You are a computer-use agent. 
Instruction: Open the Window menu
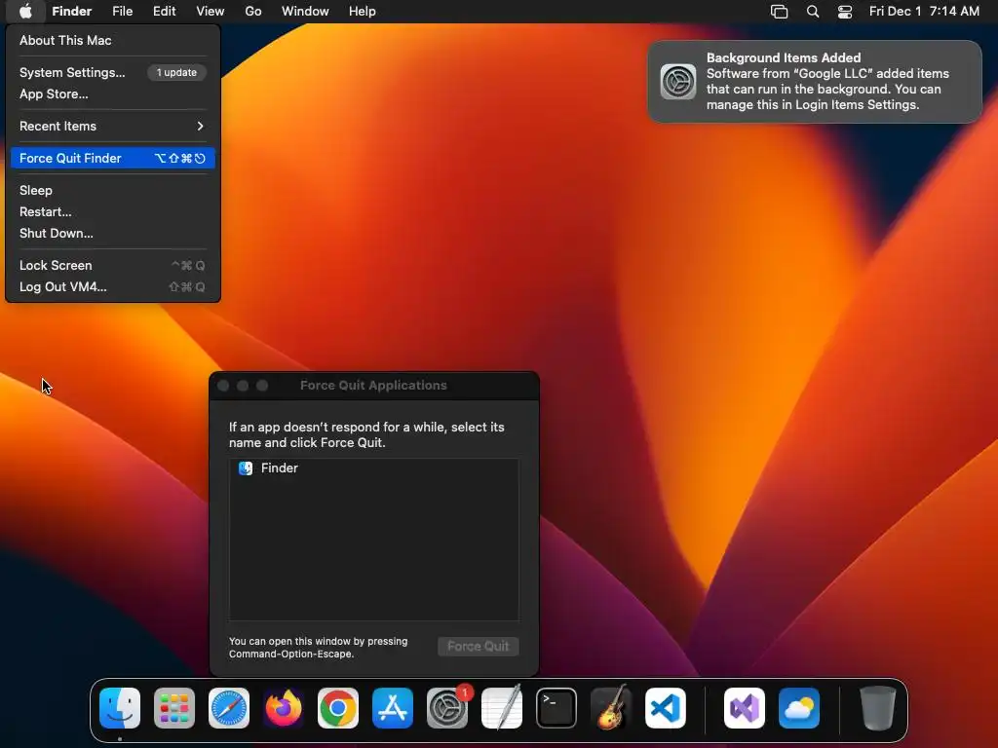click(x=305, y=12)
